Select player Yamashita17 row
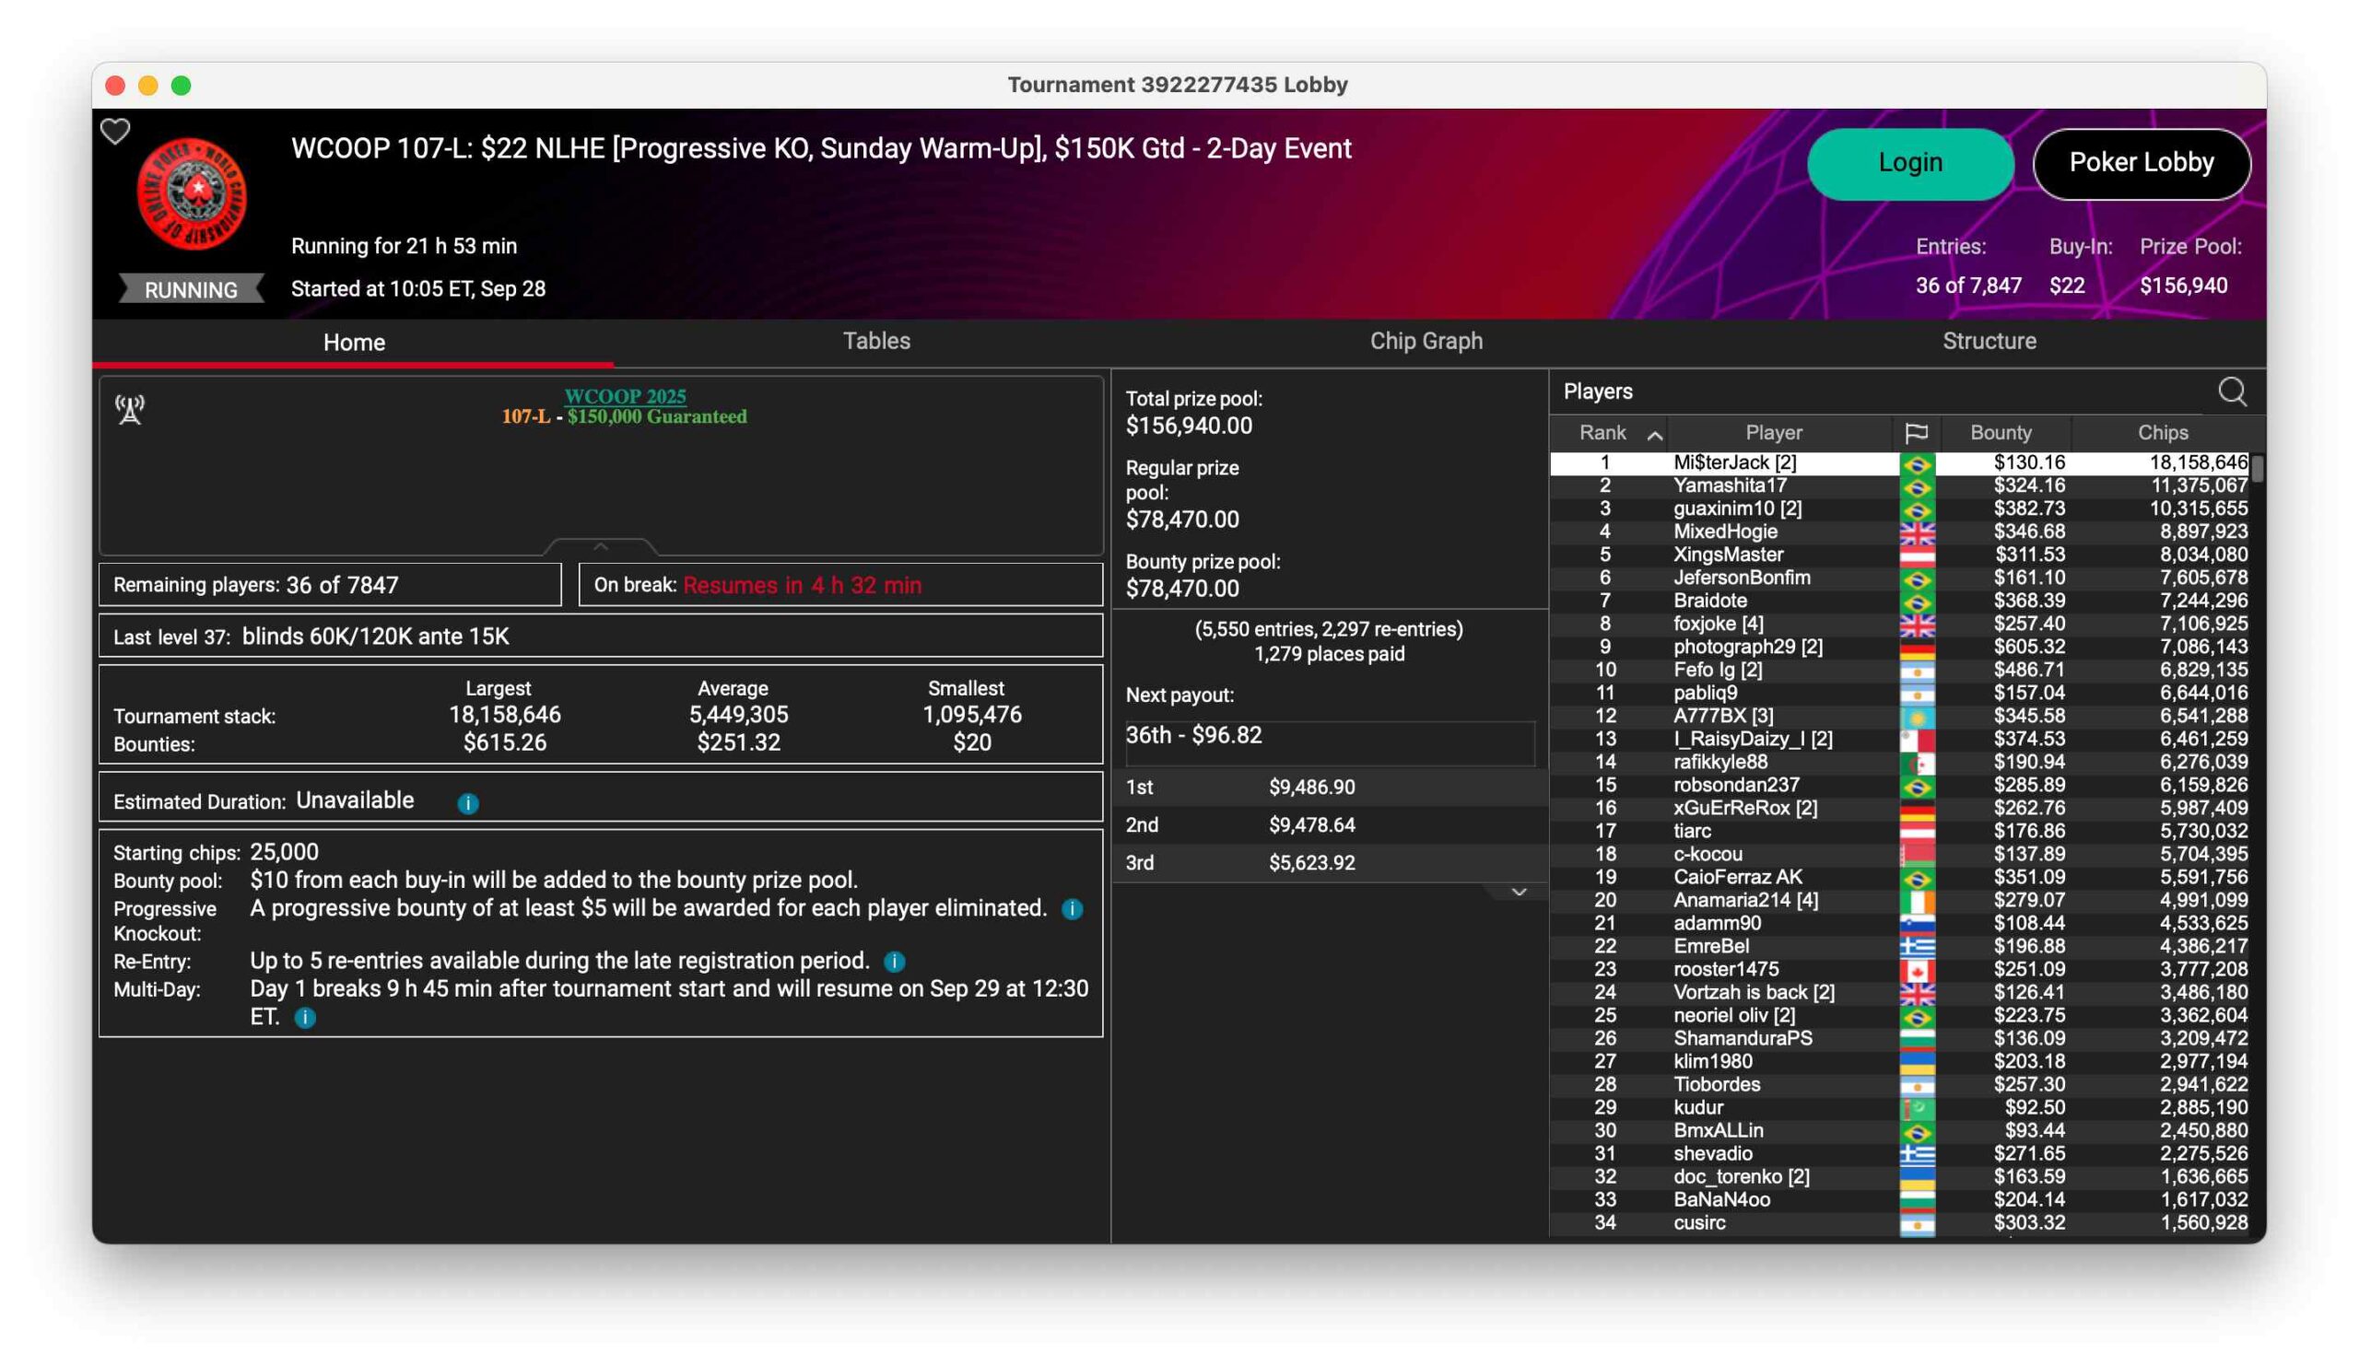The width and height of the screenshot is (2359, 1366). [1729, 485]
